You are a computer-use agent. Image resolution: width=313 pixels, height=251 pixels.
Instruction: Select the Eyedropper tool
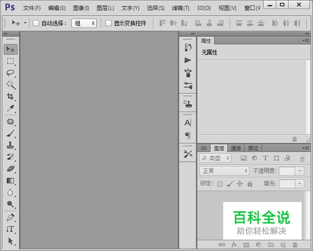(x=10, y=108)
